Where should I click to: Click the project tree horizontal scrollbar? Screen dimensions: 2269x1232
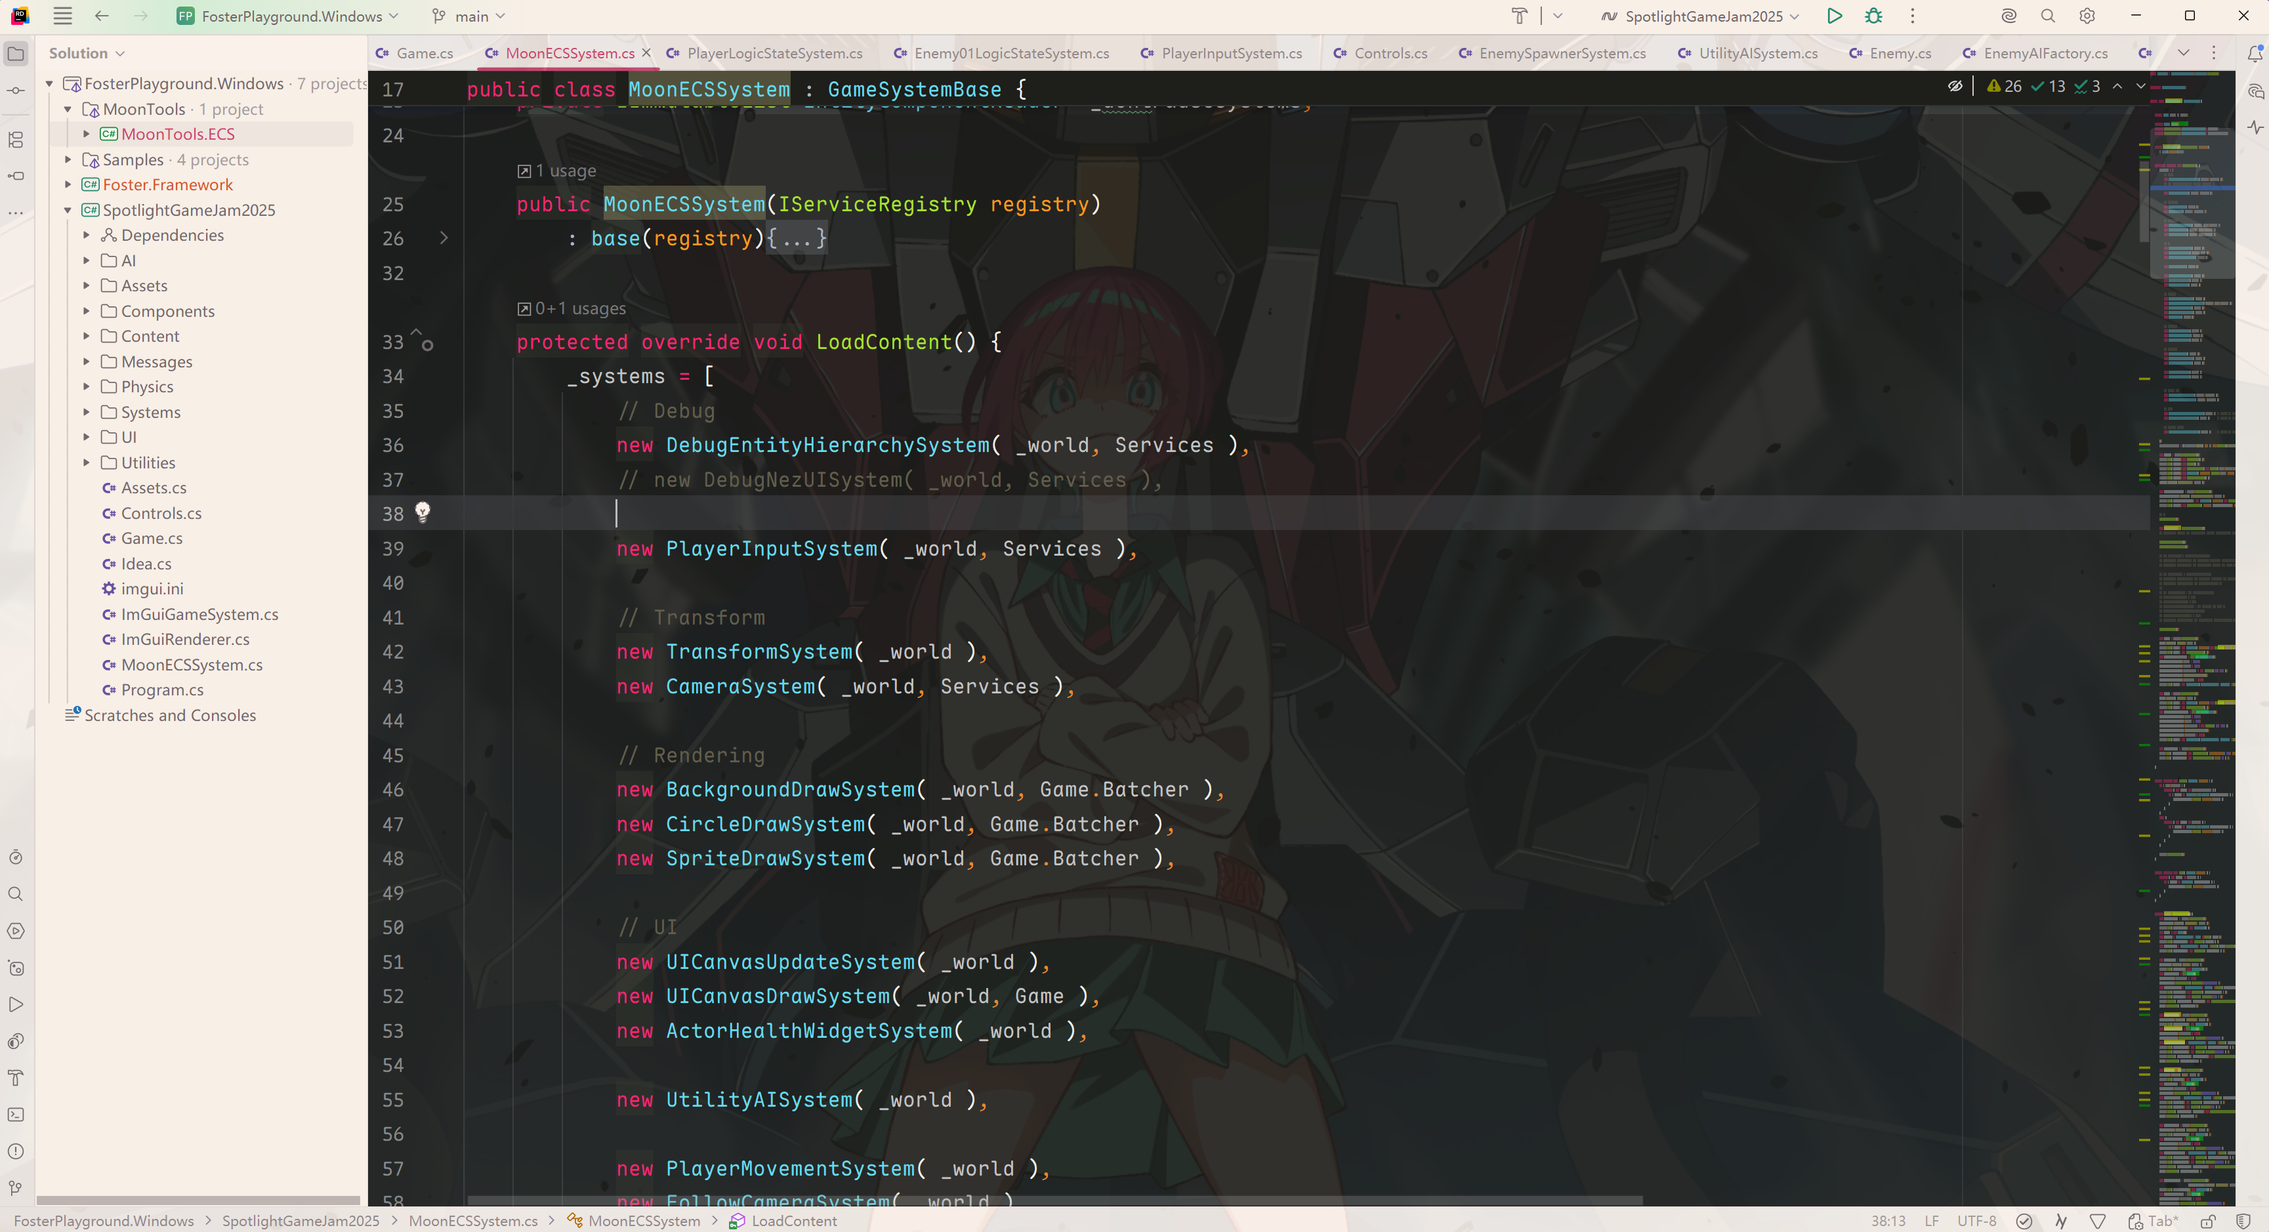[198, 1199]
